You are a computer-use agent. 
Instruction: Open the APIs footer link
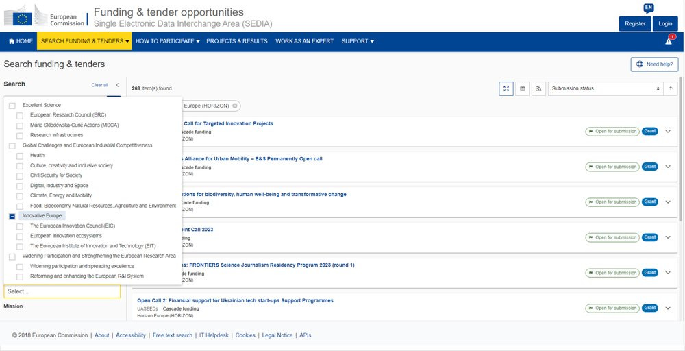306,335
